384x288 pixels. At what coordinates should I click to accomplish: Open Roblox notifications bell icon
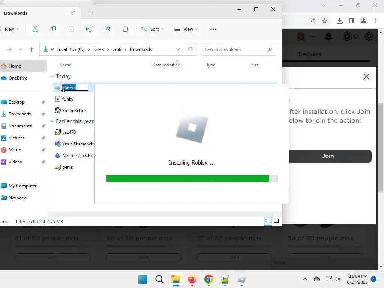coord(328,36)
